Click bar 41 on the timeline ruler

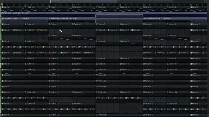[x=96, y=5]
